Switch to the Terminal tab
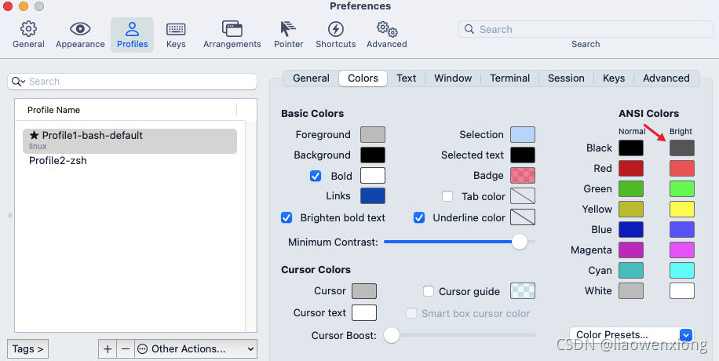 509,78
